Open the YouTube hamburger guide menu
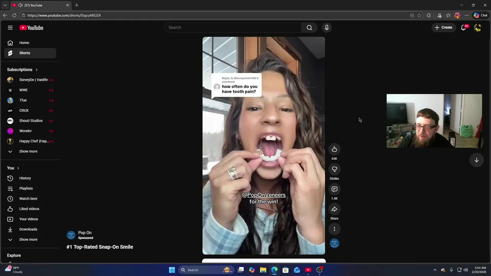Viewport: 491px width, 276px height. pos(10,28)
